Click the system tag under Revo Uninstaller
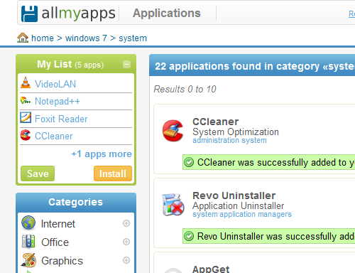The width and height of the screenshot is (355, 273). (205, 214)
